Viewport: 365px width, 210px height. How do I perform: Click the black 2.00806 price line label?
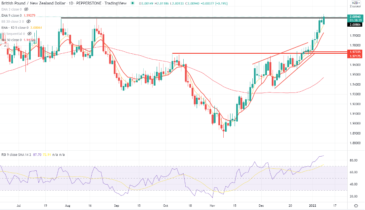(x=355, y=25)
